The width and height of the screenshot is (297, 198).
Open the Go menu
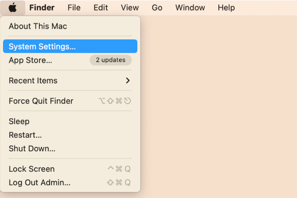tap(157, 8)
